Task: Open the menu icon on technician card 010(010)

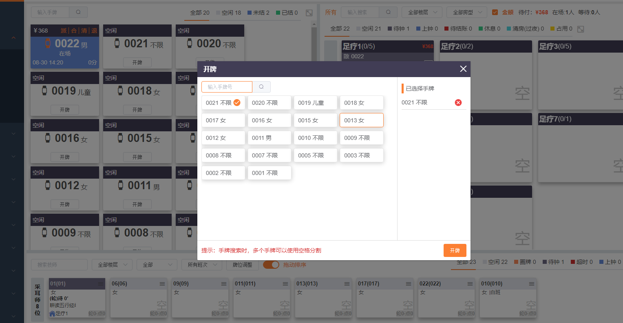Action: coord(532,284)
